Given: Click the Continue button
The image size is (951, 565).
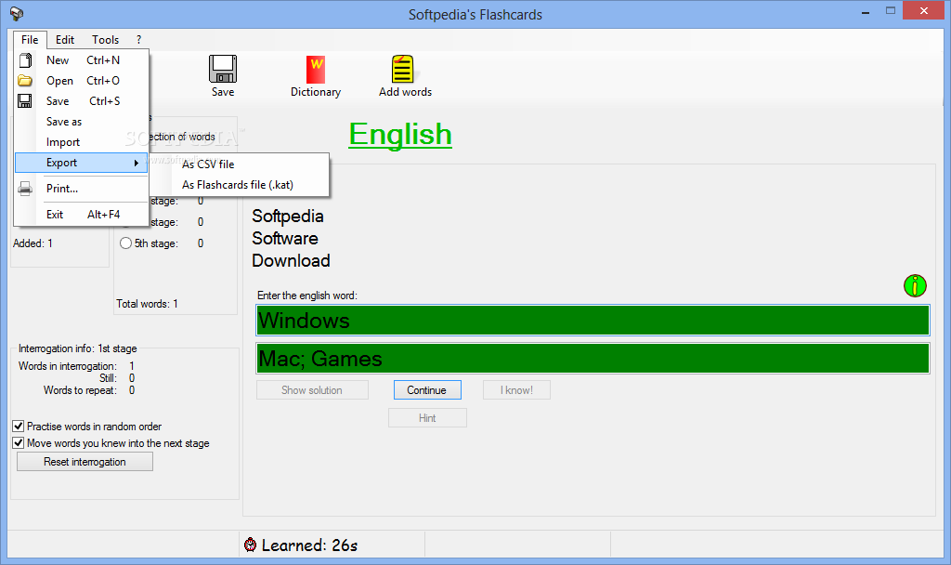Looking at the screenshot, I should 427,390.
